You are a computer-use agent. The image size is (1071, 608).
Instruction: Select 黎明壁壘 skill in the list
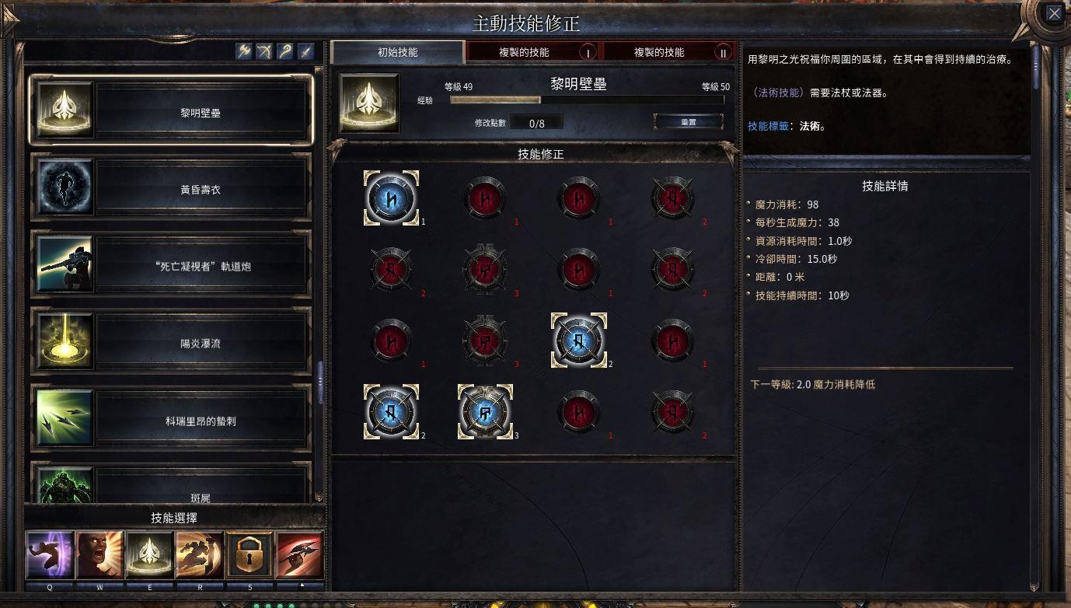coord(171,110)
